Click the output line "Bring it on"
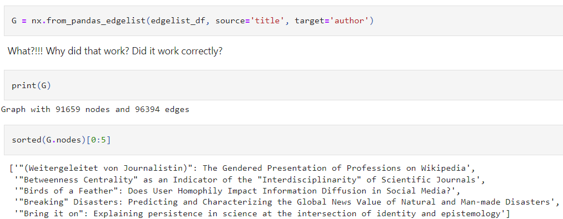 click(x=262, y=213)
